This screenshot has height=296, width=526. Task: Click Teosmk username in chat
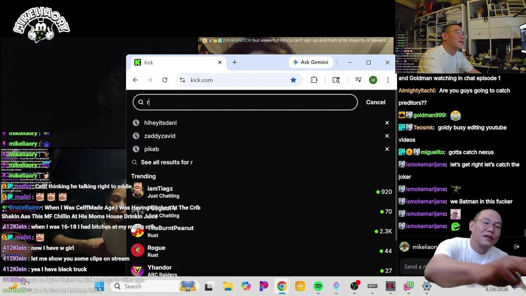(x=423, y=127)
